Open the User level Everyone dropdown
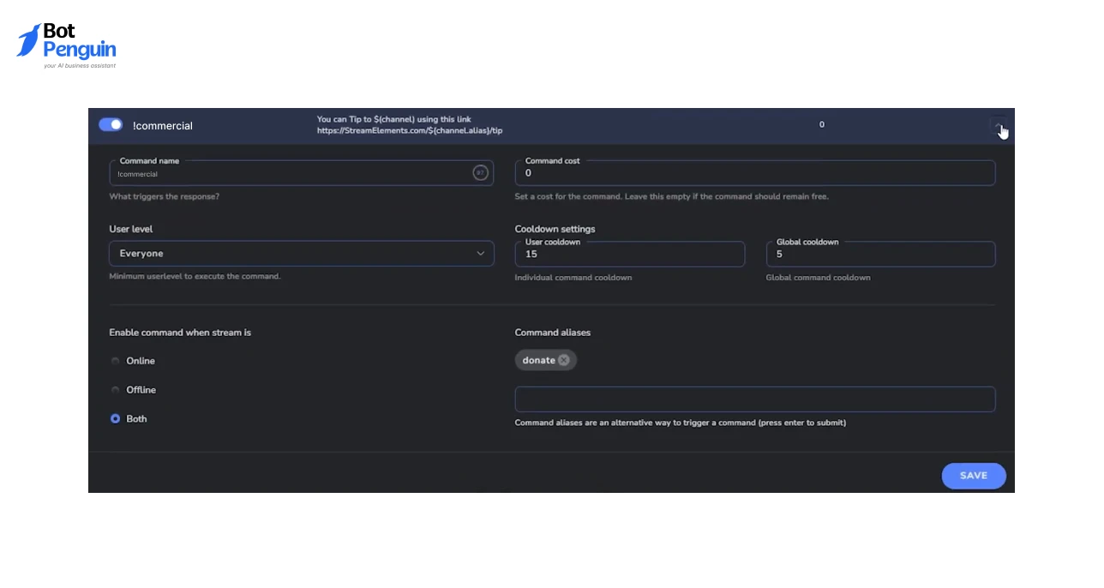 click(x=302, y=254)
